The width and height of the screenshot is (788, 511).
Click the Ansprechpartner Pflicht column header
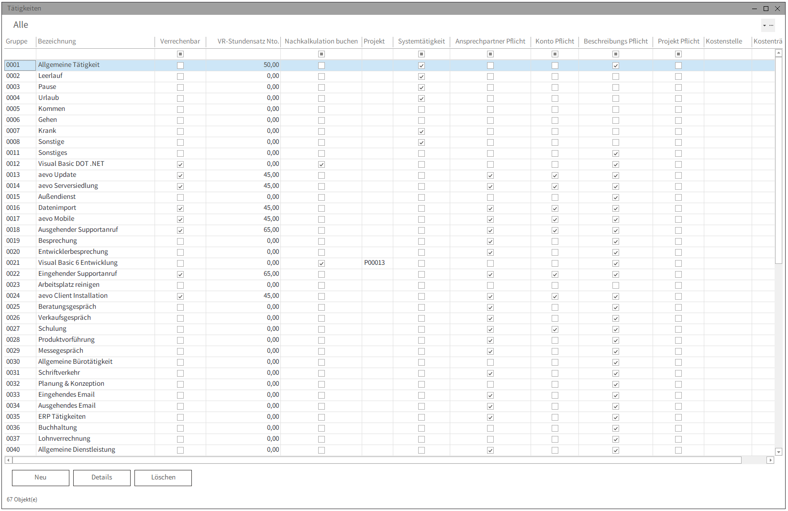click(x=490, y=42)
